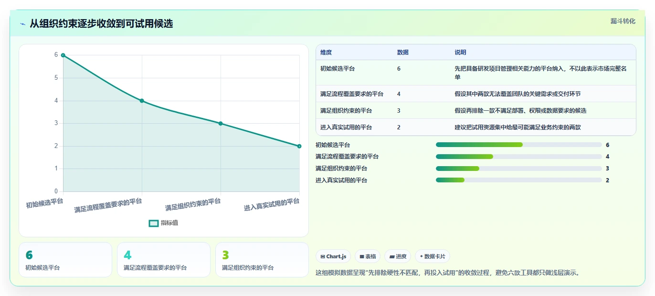Click the lightning icon beside the title

[22, 23]
